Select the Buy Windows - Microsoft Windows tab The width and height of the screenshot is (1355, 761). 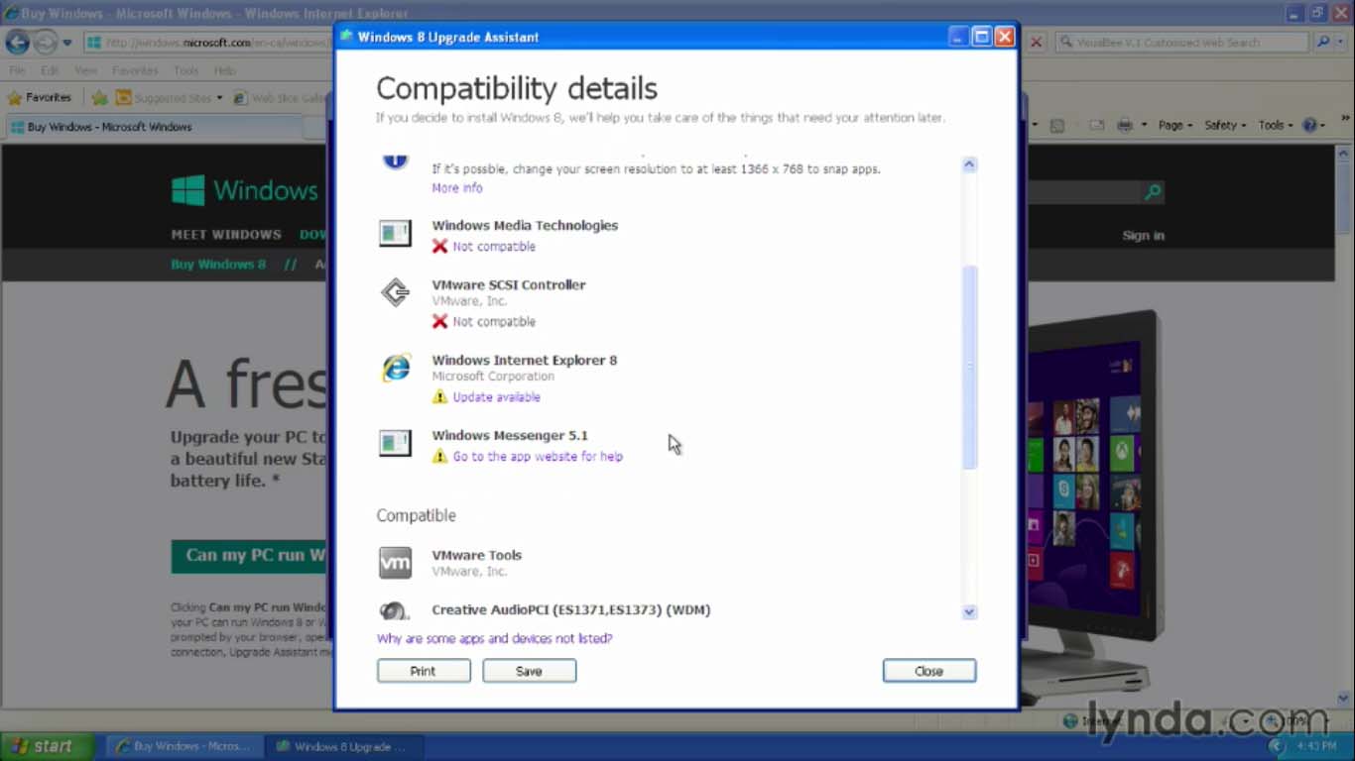click(154, 127)
